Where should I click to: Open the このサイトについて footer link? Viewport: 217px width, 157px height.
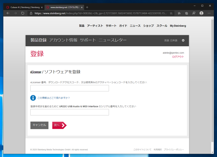click(142, 149)
